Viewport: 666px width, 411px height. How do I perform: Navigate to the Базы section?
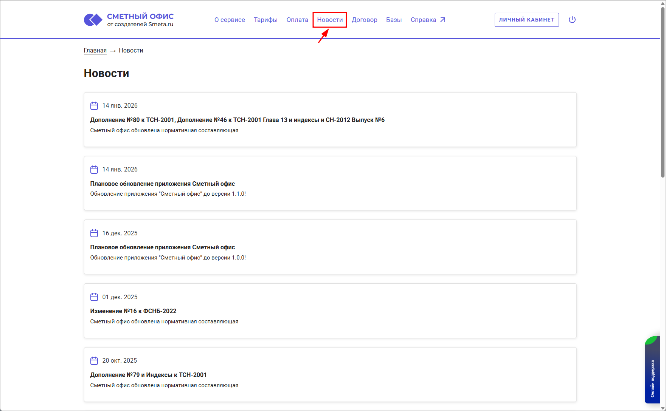point(394,20)
